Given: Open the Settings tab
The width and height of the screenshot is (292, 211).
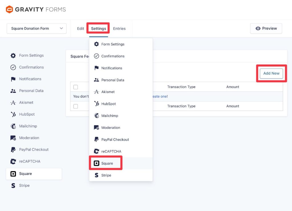Looking at the screenshot, I should point(98,29).
